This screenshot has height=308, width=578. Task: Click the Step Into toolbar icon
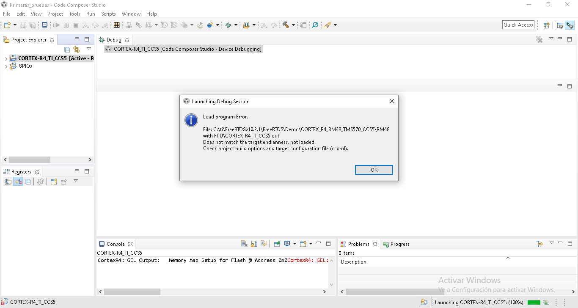85,25
